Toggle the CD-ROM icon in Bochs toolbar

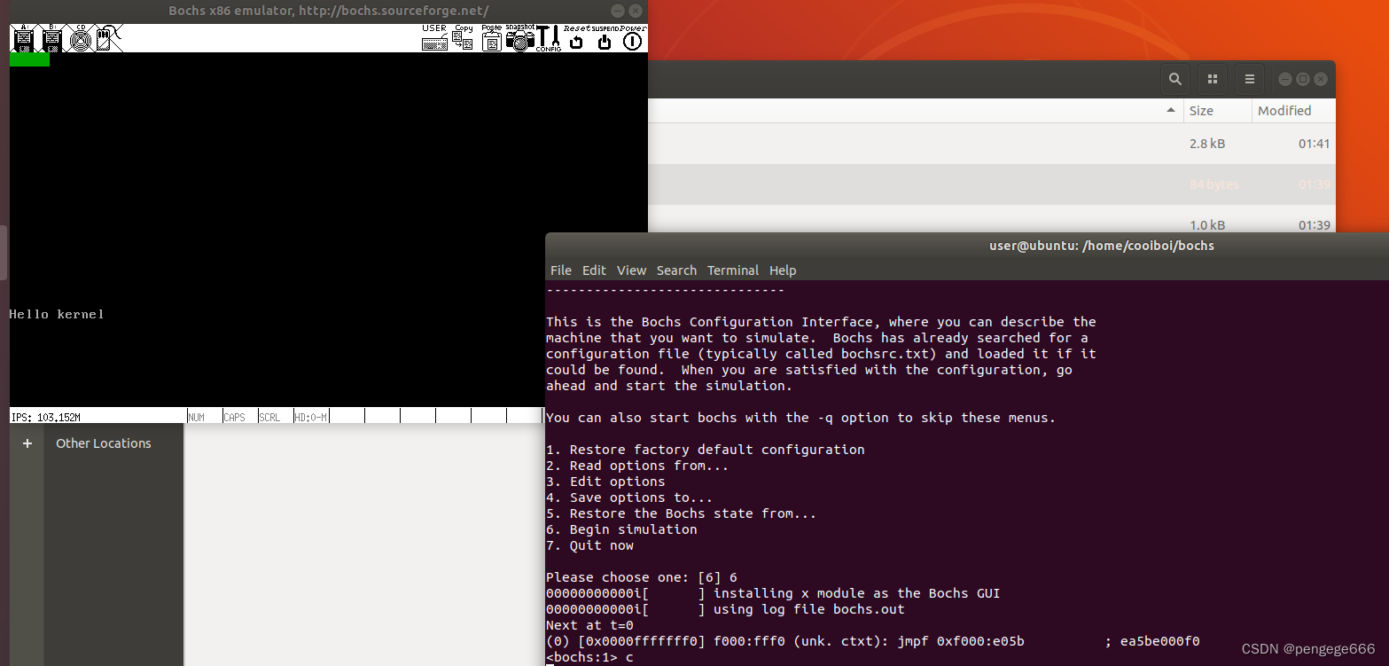coord(81,38)
